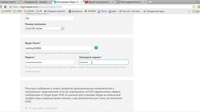200x112 pixels.
Task: Switch to the Gmail Входящие (4) tab
Action: 36,2
